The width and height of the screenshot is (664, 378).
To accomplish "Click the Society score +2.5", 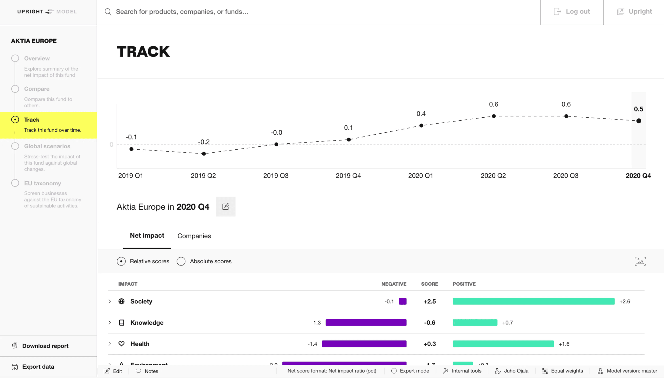I will click(x=430, y=301).
